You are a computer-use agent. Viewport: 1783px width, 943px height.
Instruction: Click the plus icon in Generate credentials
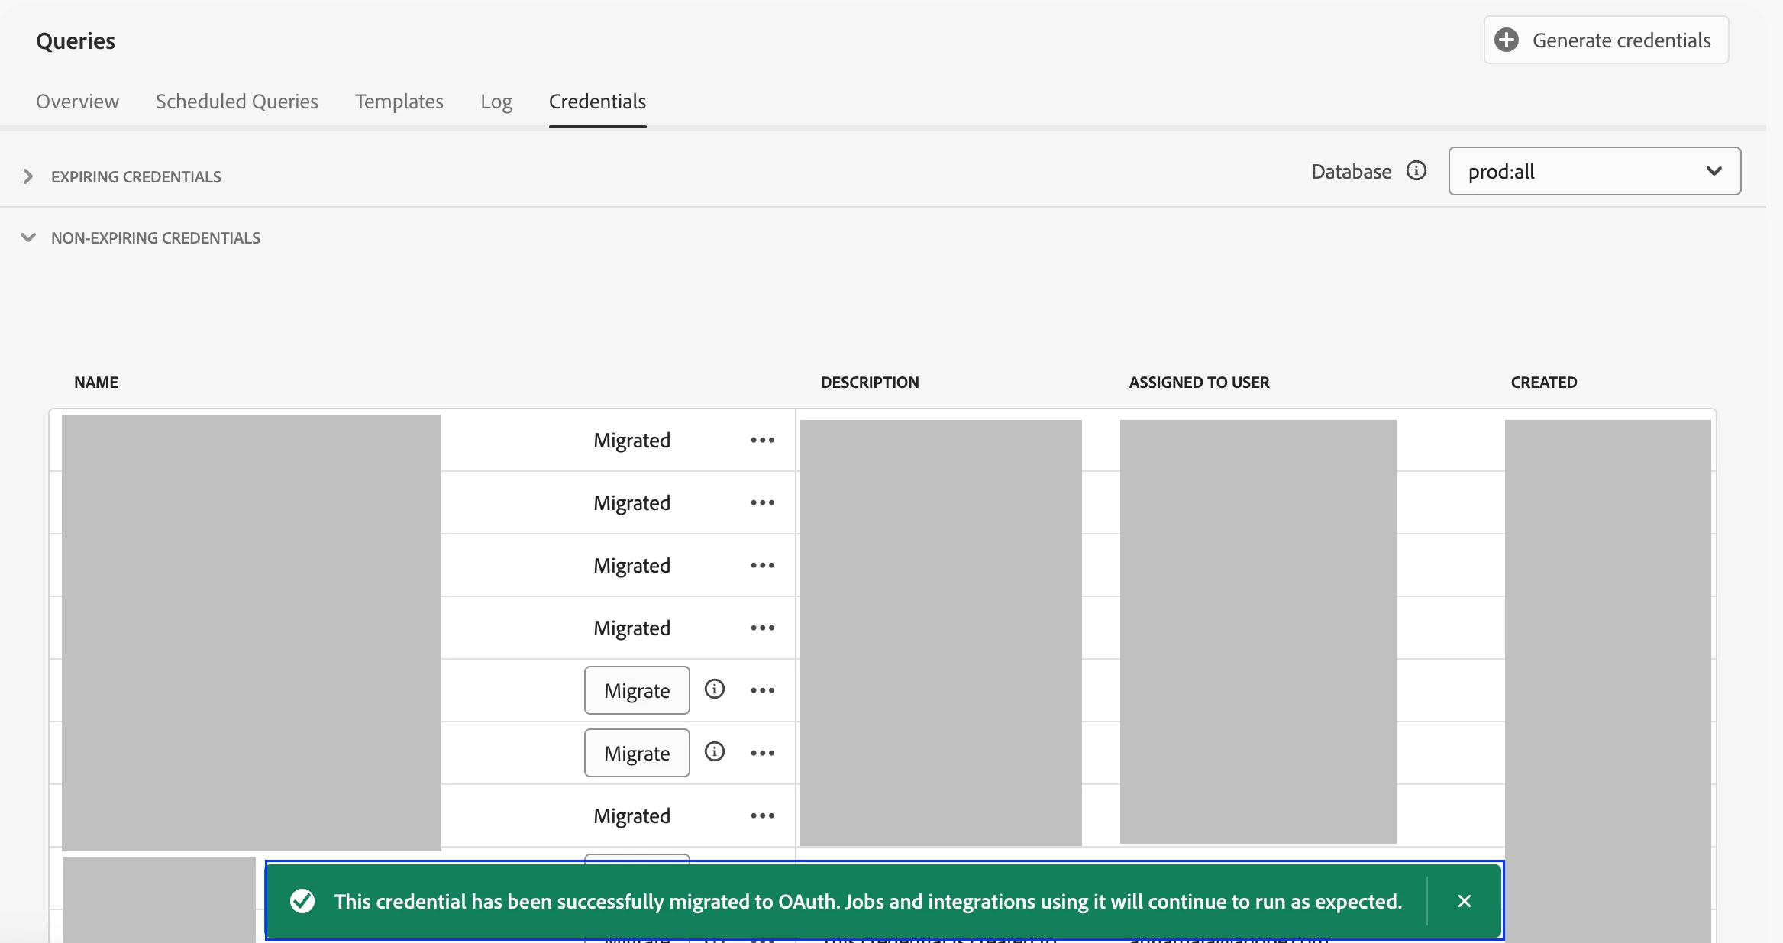click(x=1506, y=40)
